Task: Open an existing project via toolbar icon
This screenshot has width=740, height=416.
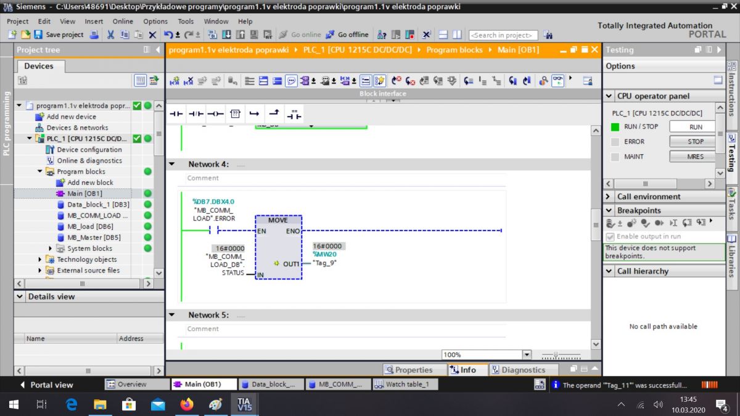Action: tap(26, 35)
